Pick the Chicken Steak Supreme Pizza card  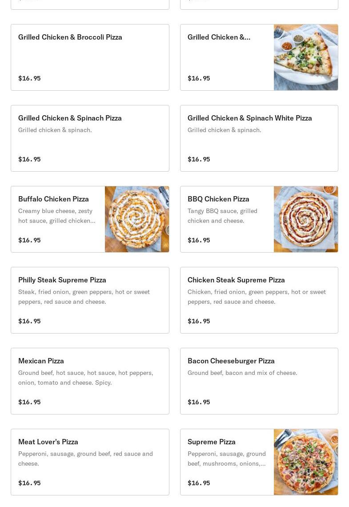259,300
